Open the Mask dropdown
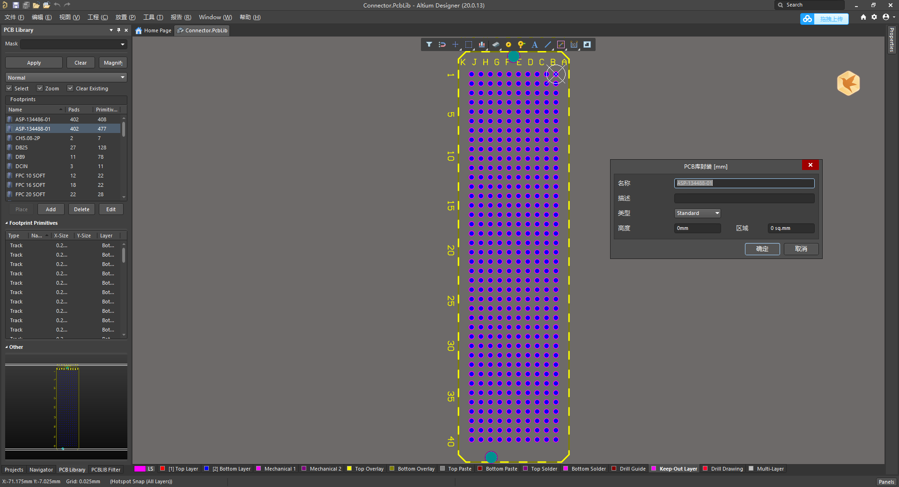 click(123, 44)
